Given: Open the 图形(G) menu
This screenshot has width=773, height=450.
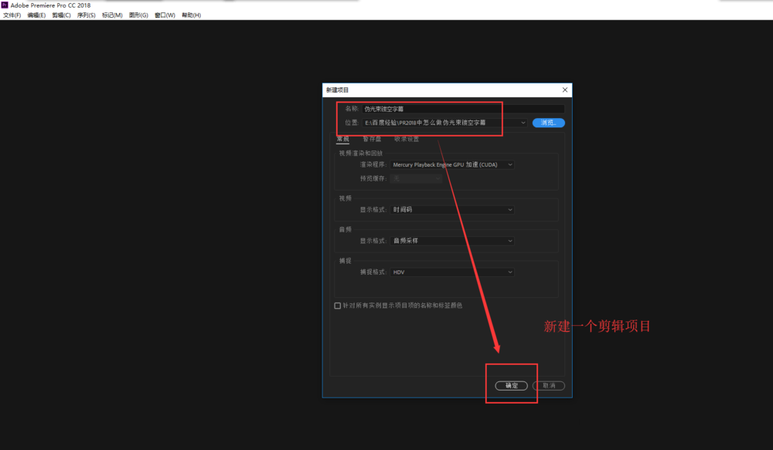Looking at the screenshot, I should (138, 15).
